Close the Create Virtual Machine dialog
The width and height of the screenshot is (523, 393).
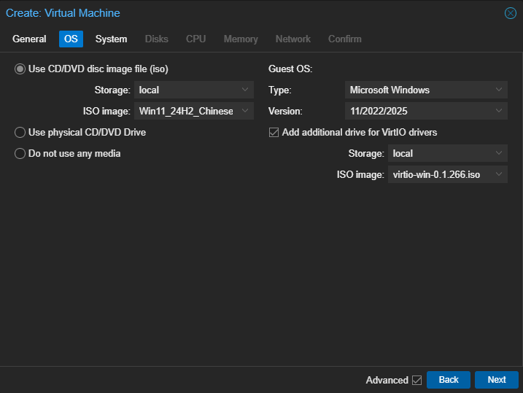(x=510, y=13)
